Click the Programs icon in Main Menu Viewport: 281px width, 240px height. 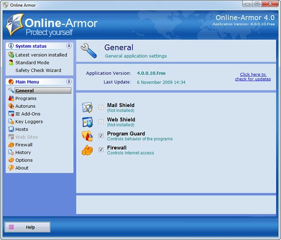coord(11,98)
